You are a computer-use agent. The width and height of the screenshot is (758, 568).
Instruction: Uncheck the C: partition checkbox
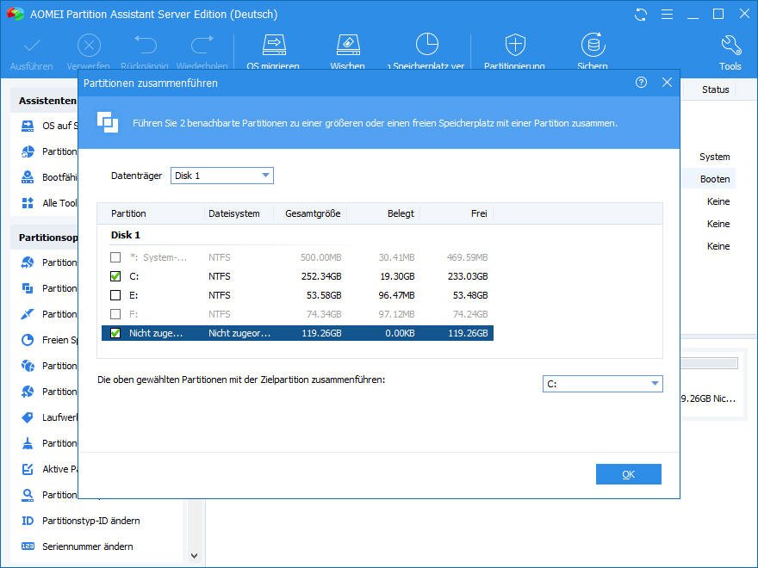[x=115, y=276]
